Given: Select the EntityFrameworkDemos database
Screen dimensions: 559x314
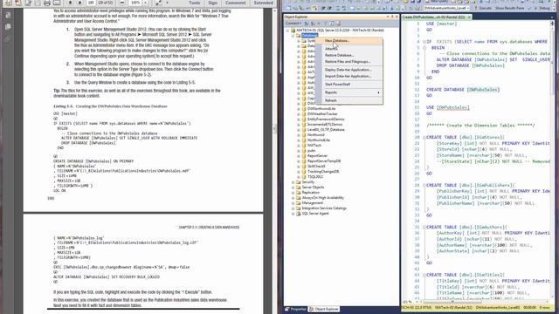Looking at the screenshot, I should [x=326, y=119].
